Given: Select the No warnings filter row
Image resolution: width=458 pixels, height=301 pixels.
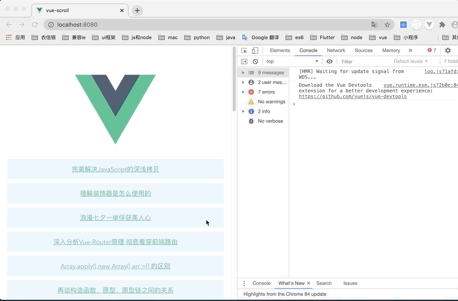Looking at the screenshot, I should (263, 102).
